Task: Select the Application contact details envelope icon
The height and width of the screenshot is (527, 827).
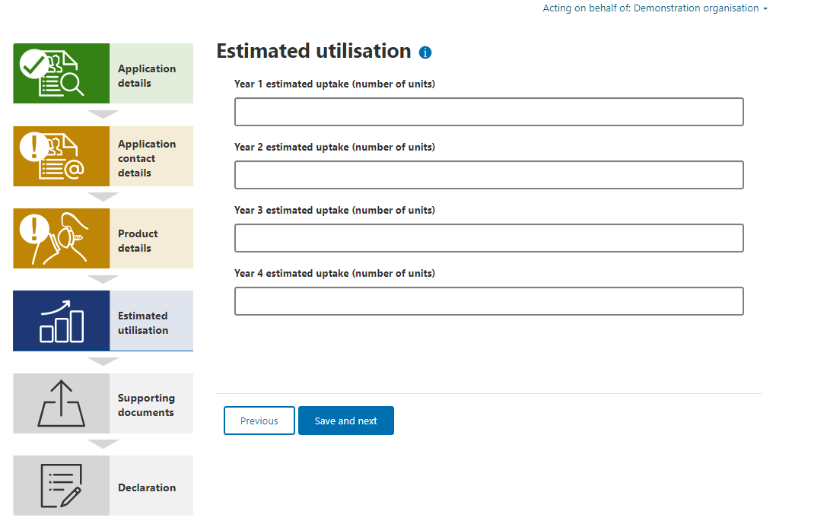Action: 61,156
